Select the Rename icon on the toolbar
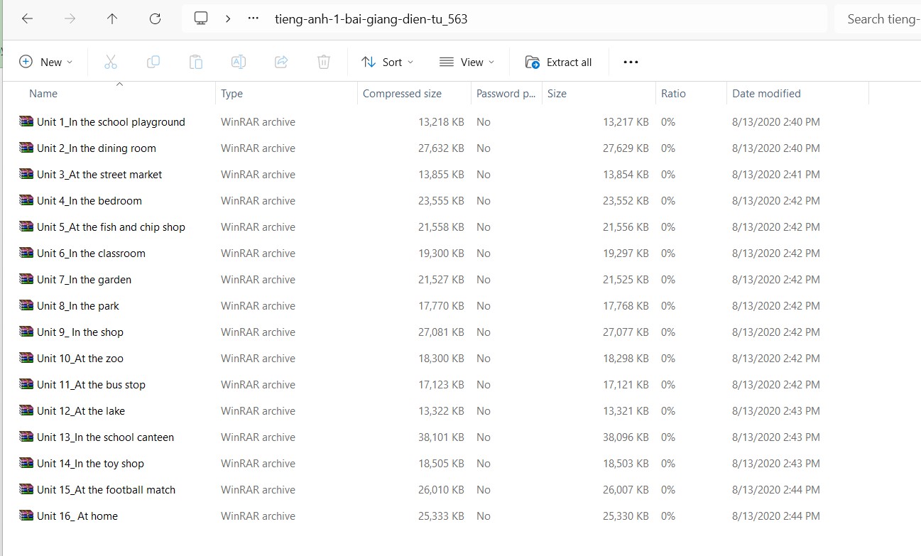 [239, 62]
